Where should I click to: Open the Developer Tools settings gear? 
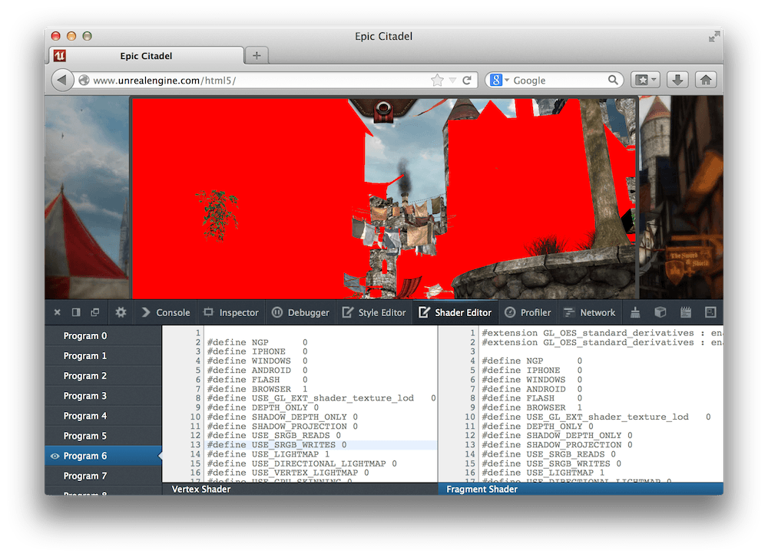coord(120,312)
